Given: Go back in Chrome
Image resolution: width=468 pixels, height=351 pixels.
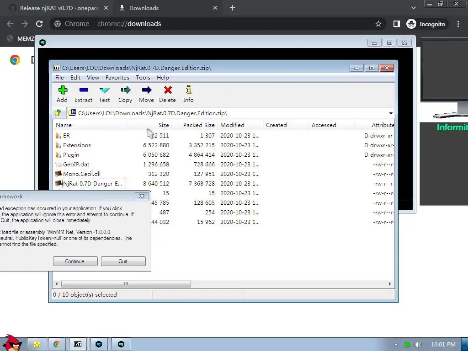Looking at the screenshot, I should pyautogui.click(x=10, y=24).
